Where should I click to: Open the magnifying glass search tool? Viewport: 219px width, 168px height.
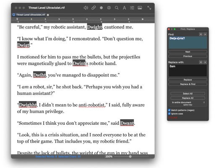[x=117, y=8]
